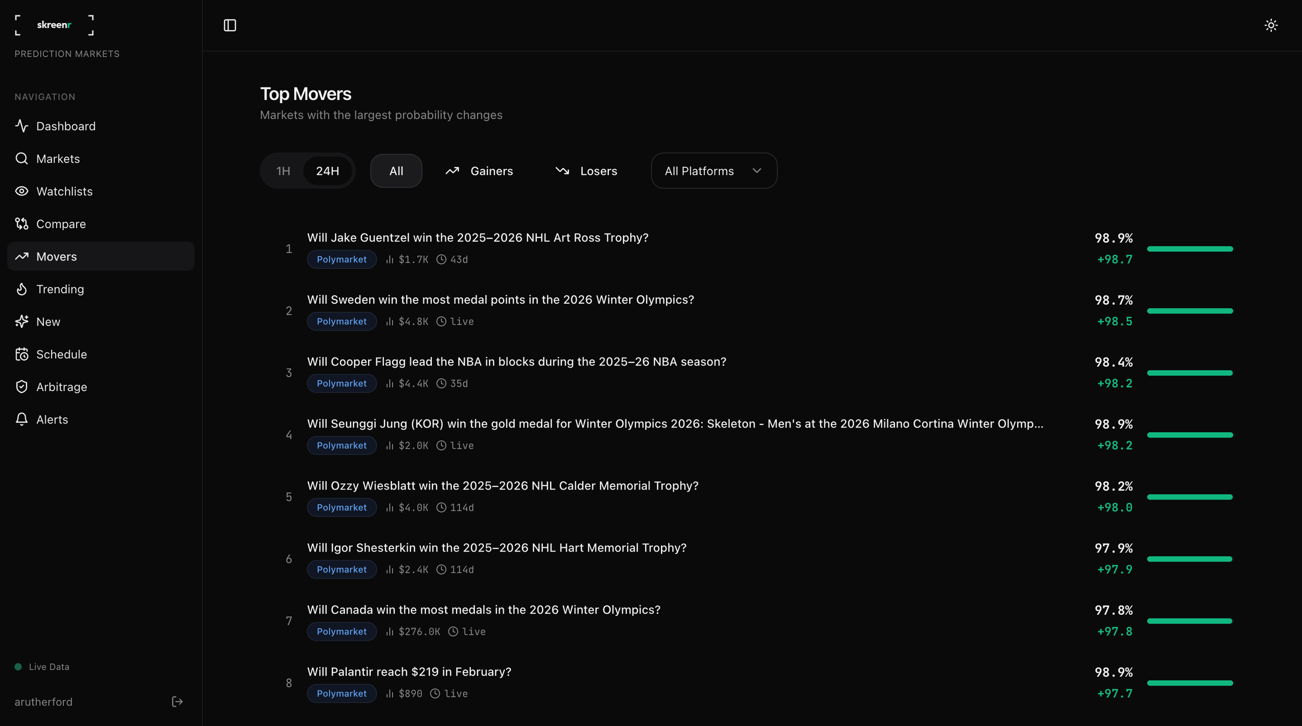1302x726 pixels.
Task: Click the Dashboard pulse icon
Action: [21, 126]
